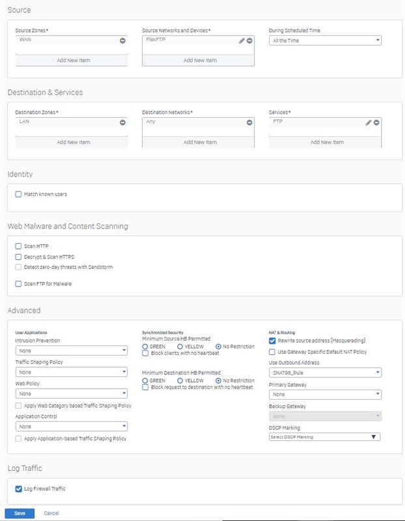Remove Any from Destination Networks
Viewport: 405px width, 521px height.
(x=249, y=122)
